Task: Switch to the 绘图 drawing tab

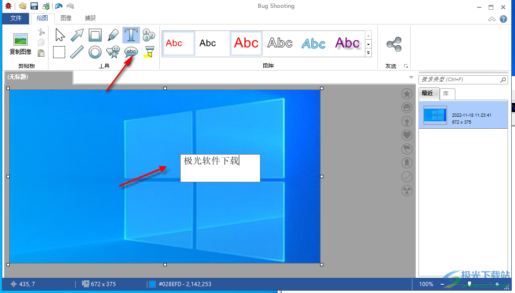Action: 42,18
